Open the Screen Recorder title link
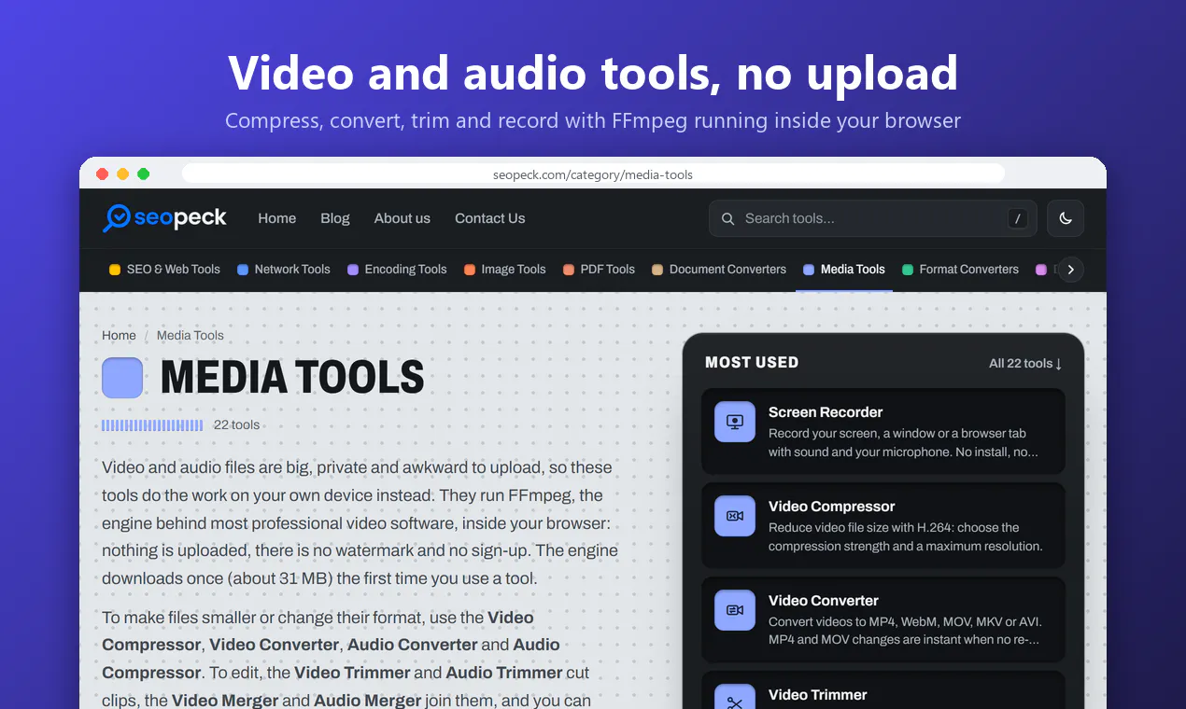 point(826,412)
